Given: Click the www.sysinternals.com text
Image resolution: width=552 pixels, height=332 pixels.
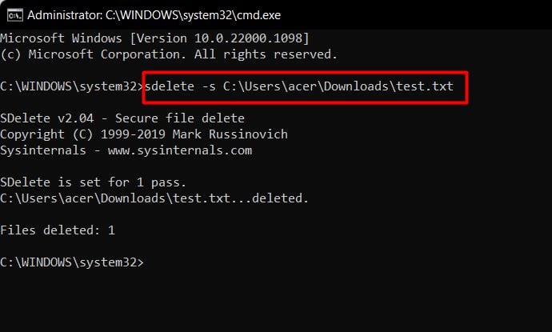Looking at the screenshot, I should click(x=180, y=150).
